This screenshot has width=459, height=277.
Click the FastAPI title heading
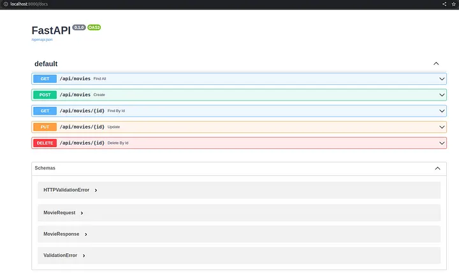tap(51, 31)
